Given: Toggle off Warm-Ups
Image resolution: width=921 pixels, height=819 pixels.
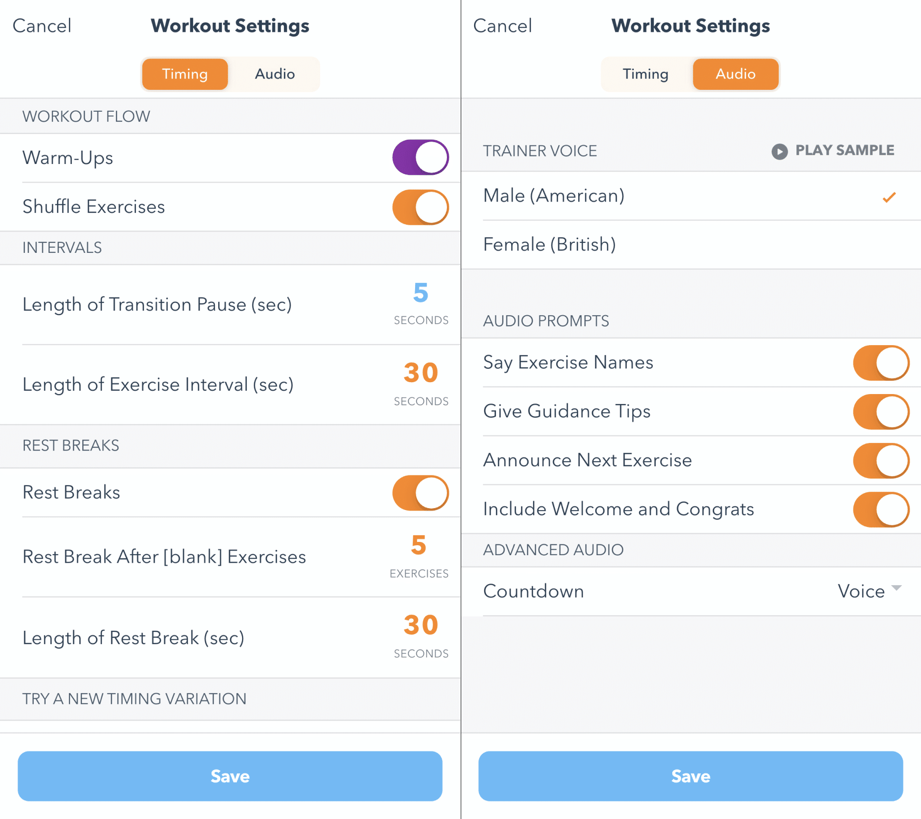Looking at the screenshot, I should click(420, 157).
